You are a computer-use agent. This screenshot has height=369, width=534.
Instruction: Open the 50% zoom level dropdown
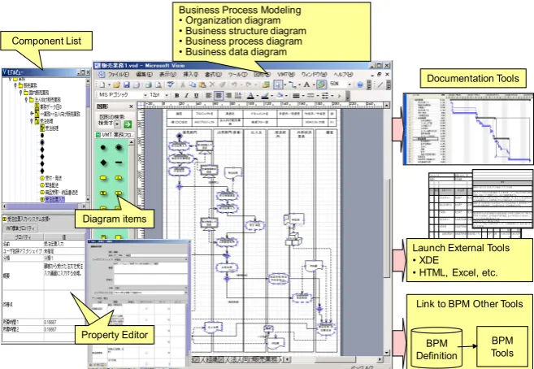[349, 85]
